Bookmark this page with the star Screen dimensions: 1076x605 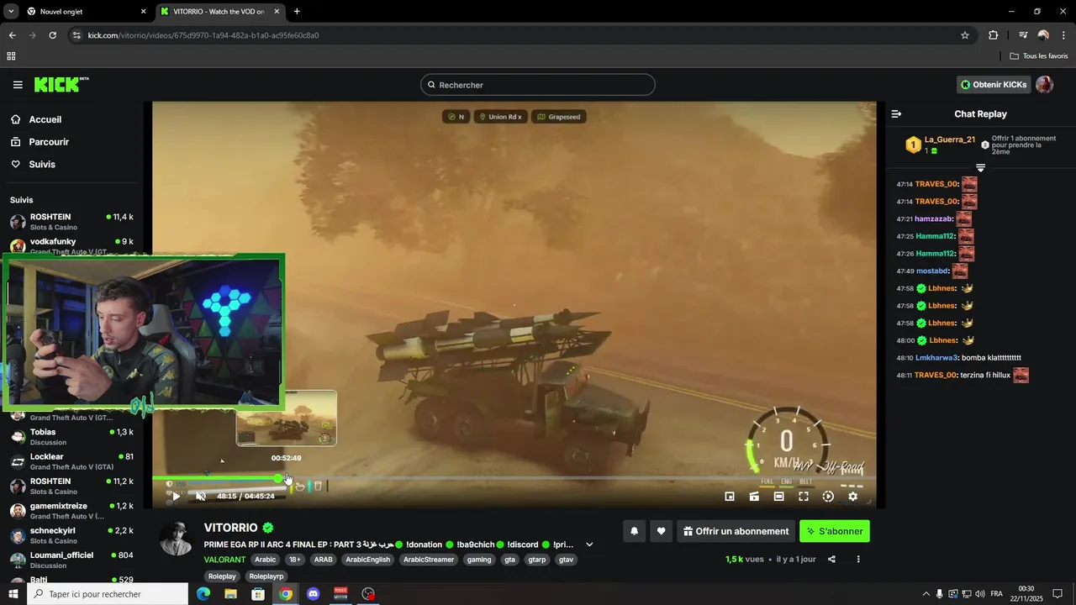click(965, 35)
